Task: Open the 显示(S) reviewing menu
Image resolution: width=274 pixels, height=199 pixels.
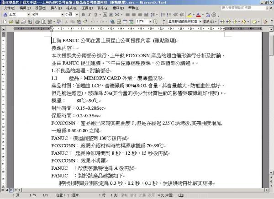Action: tap(210, 22)
